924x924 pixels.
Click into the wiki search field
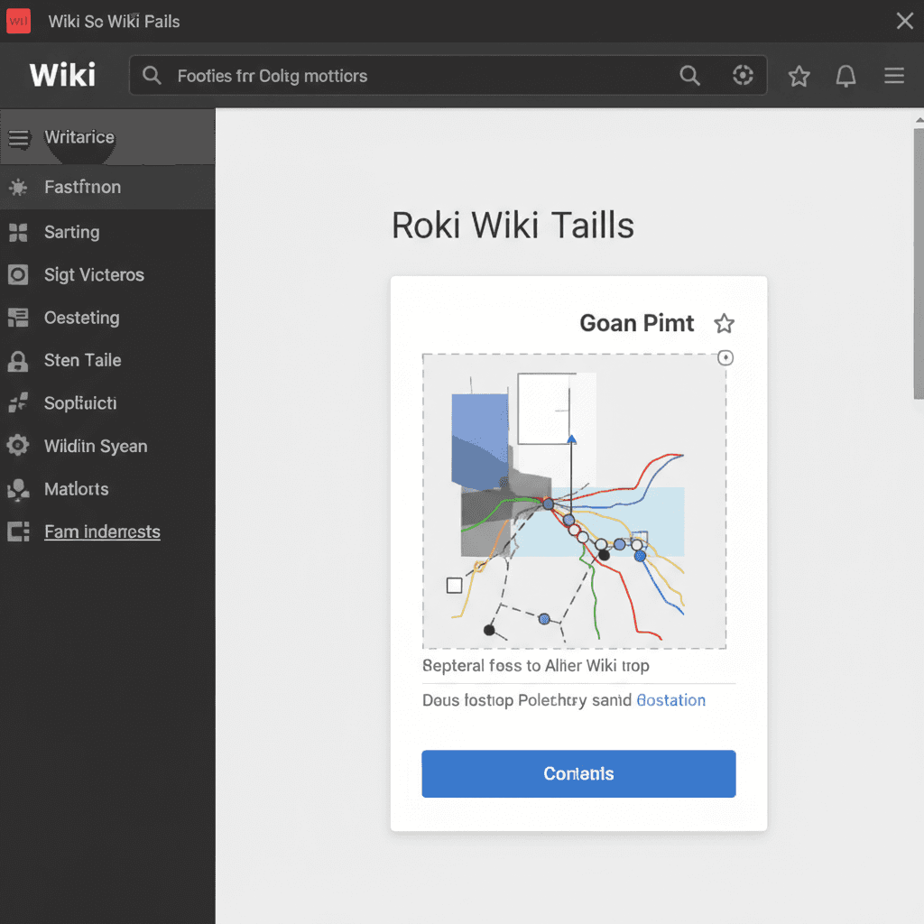point(406,76)
